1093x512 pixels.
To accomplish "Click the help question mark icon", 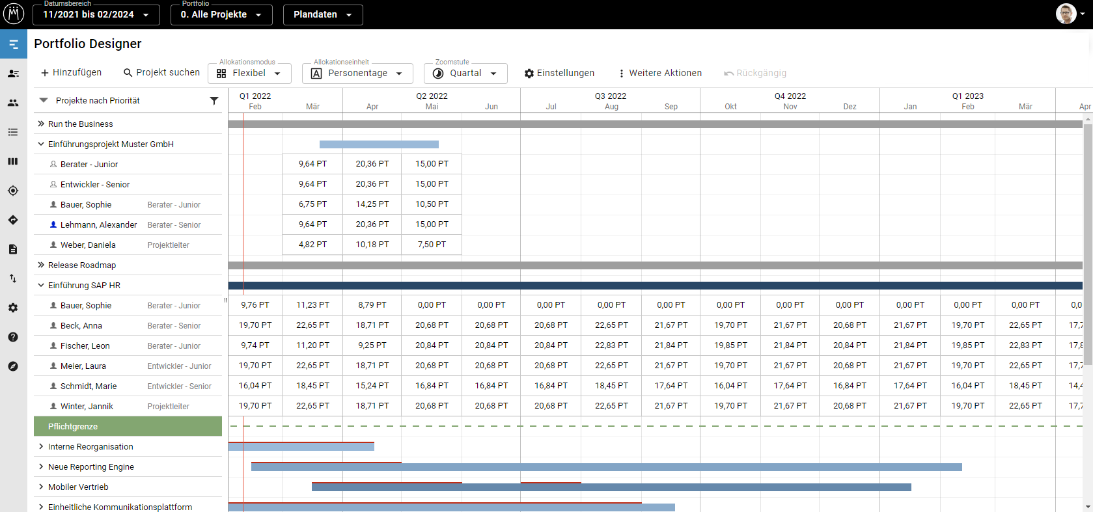I will 13,337.
